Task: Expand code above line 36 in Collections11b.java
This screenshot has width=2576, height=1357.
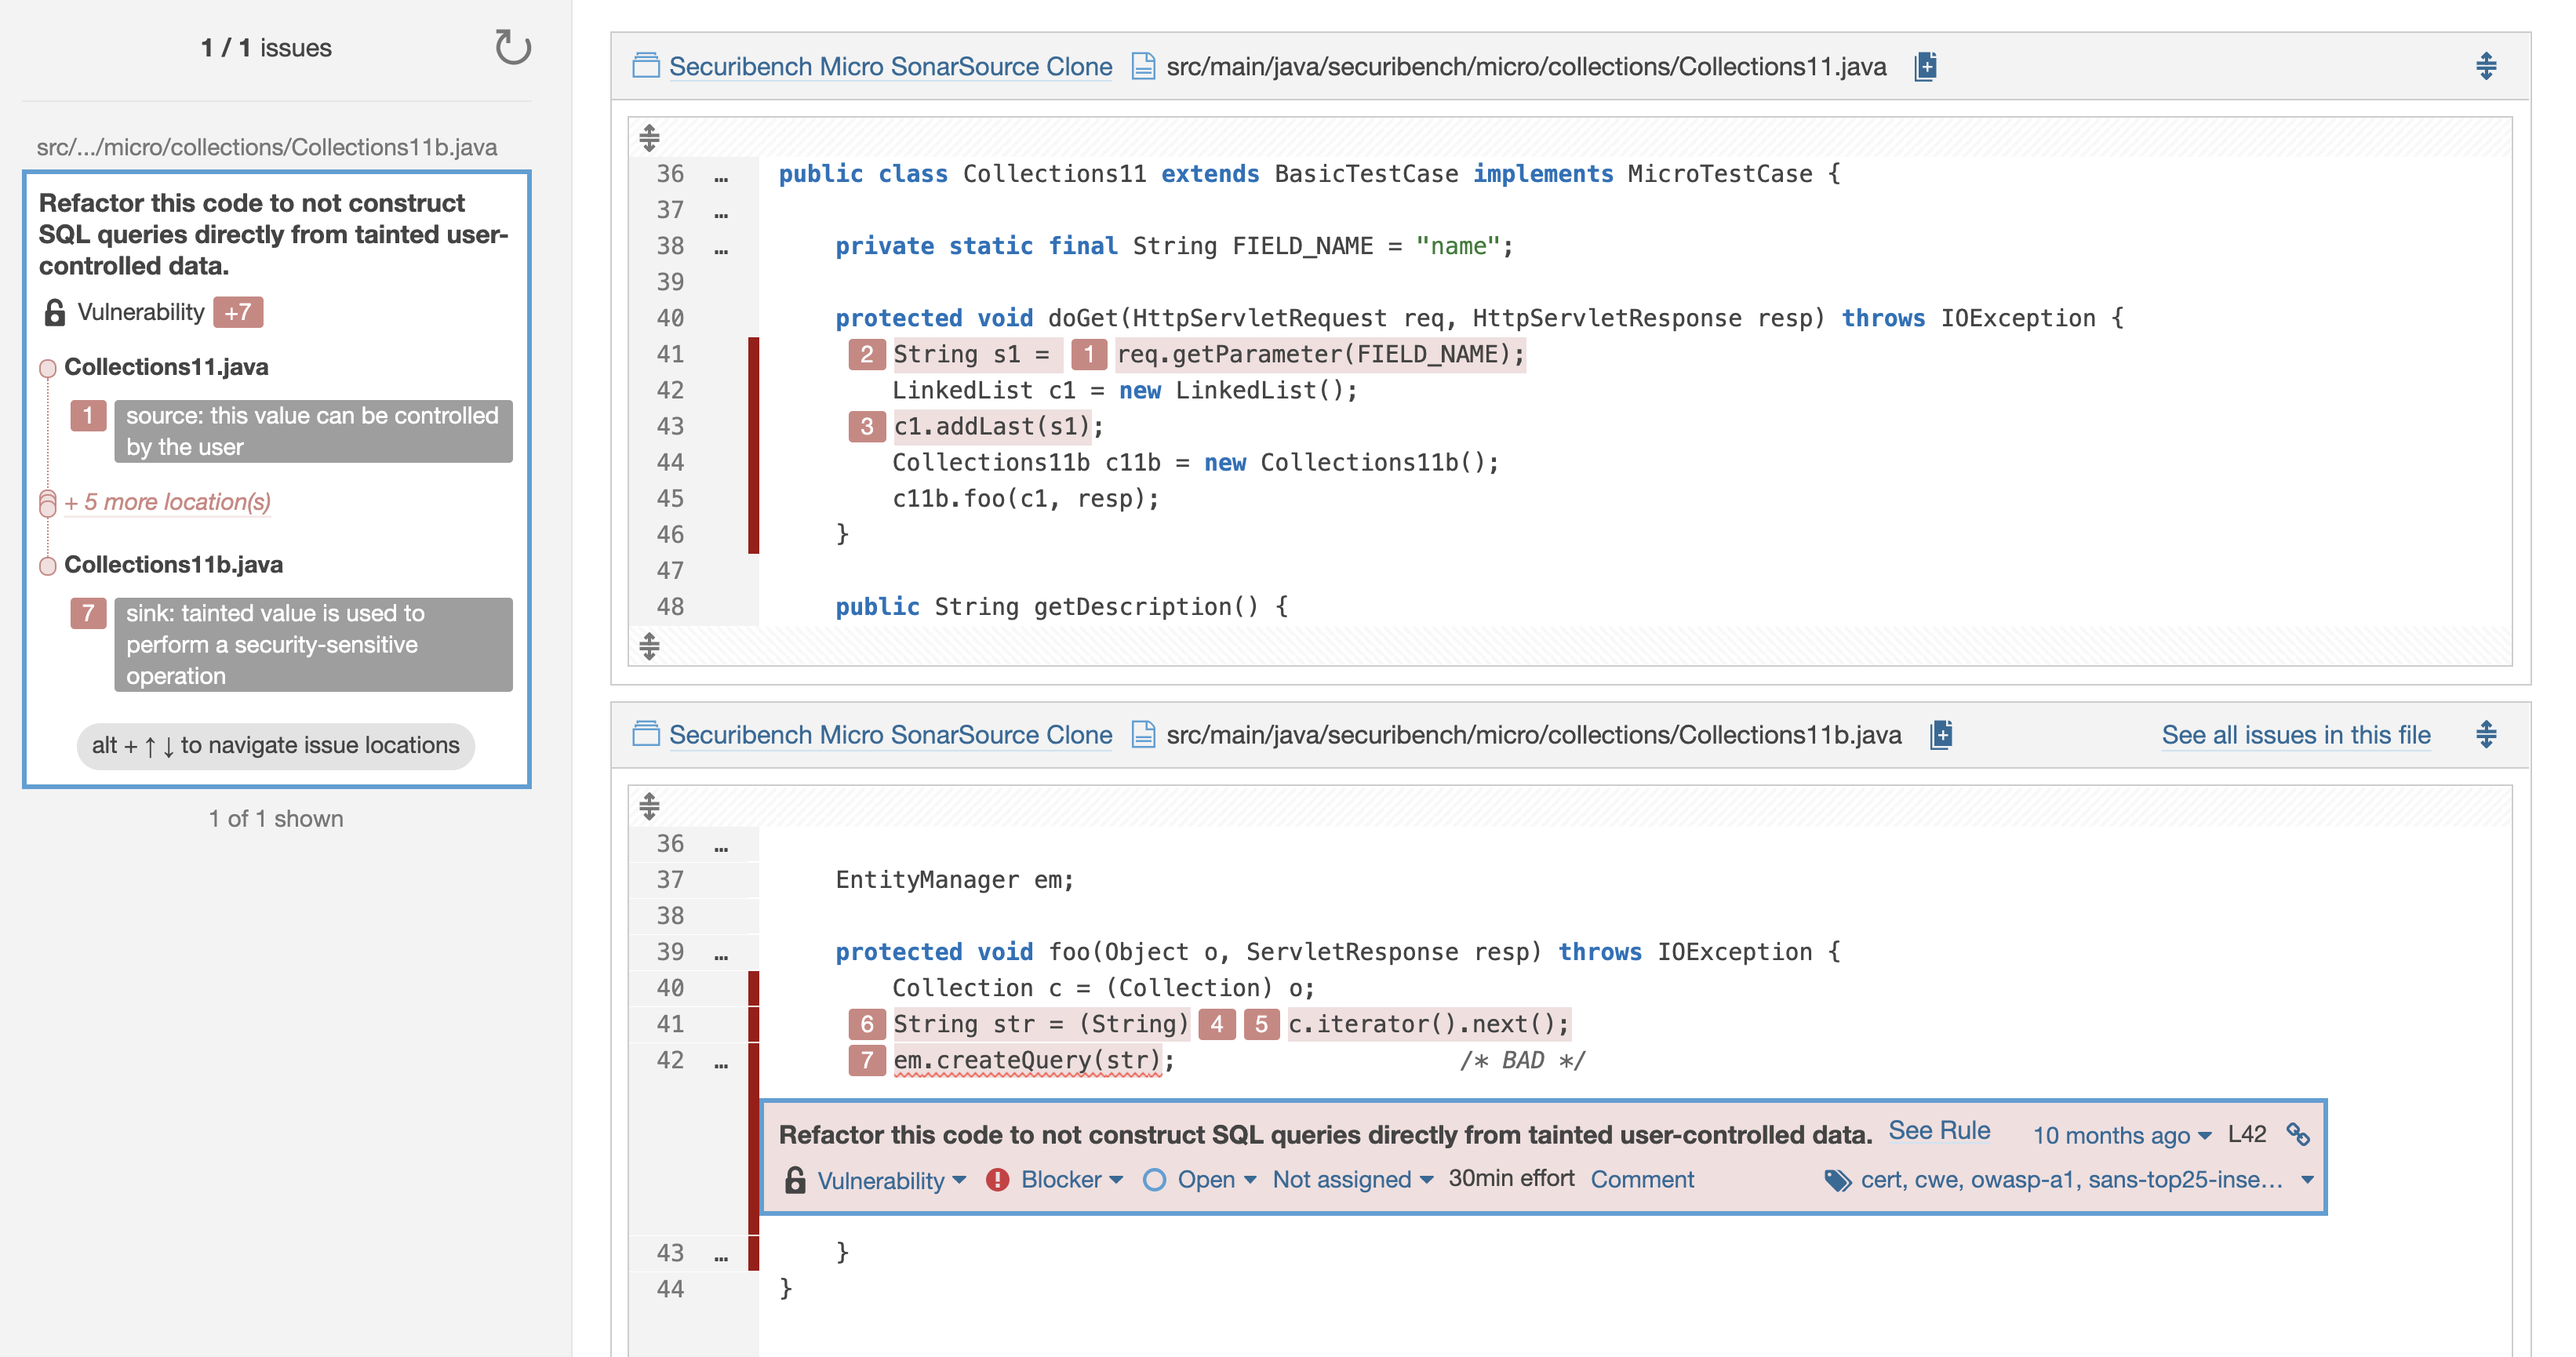Action: (649, 806)
